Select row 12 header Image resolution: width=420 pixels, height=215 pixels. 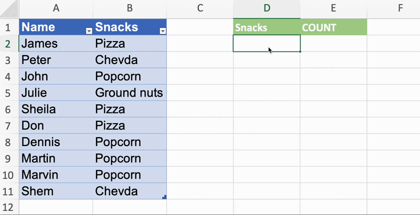coord(8,208)
